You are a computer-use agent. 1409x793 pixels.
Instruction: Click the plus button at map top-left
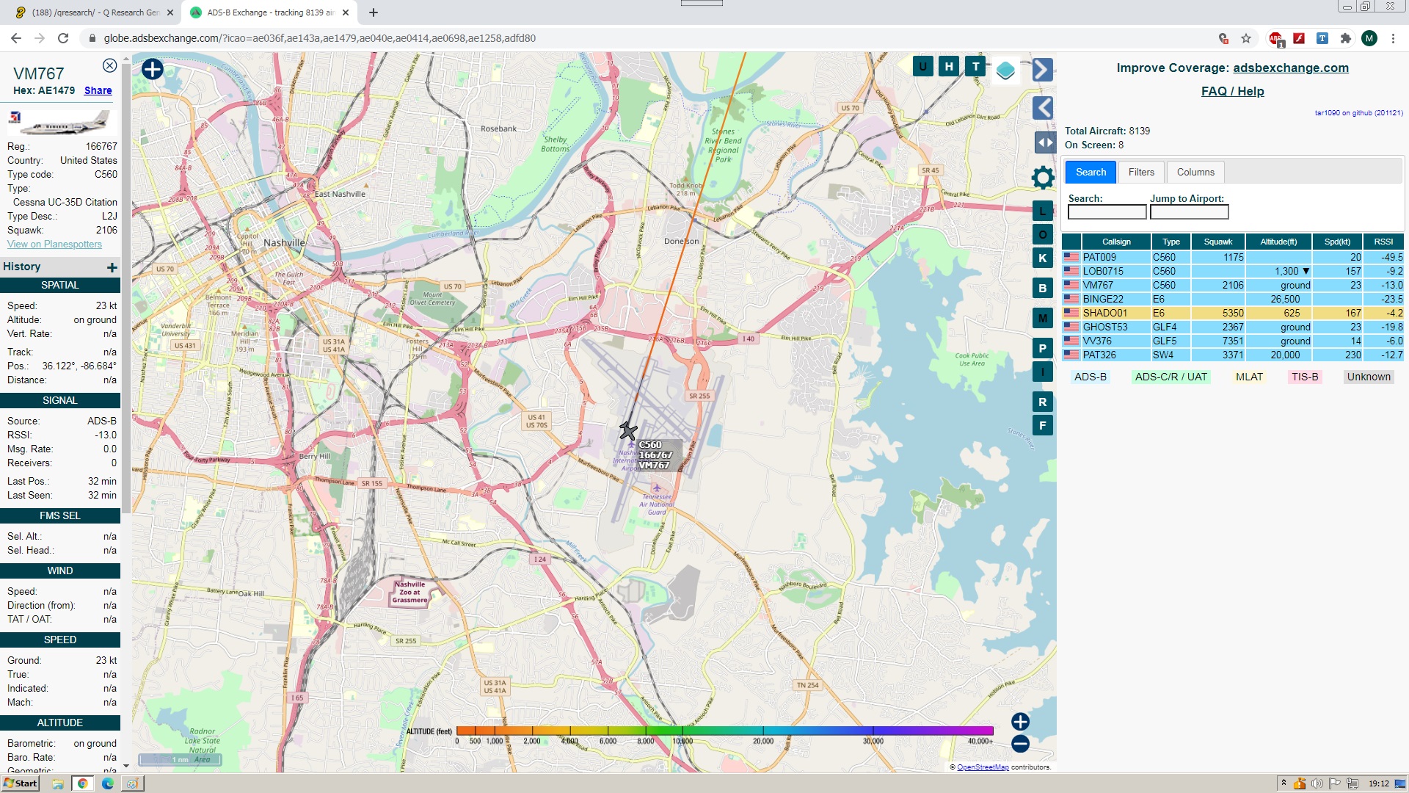(153, 70)
